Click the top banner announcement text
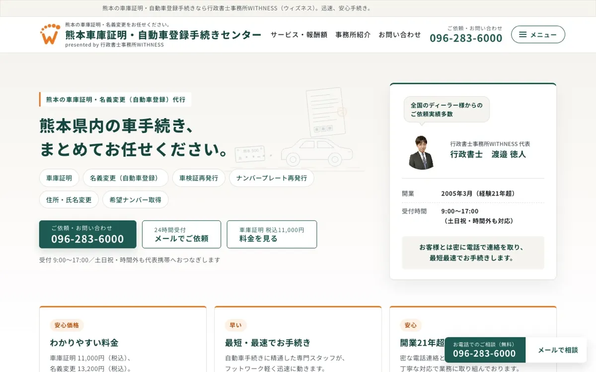This screenshot has height=372, width=596. (237, 8)
